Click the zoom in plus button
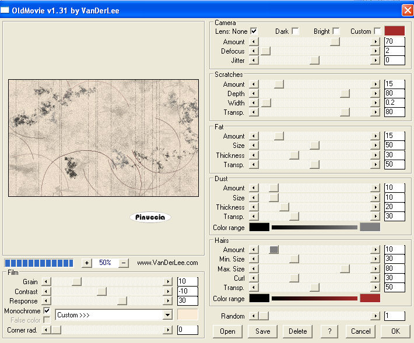 86,263
